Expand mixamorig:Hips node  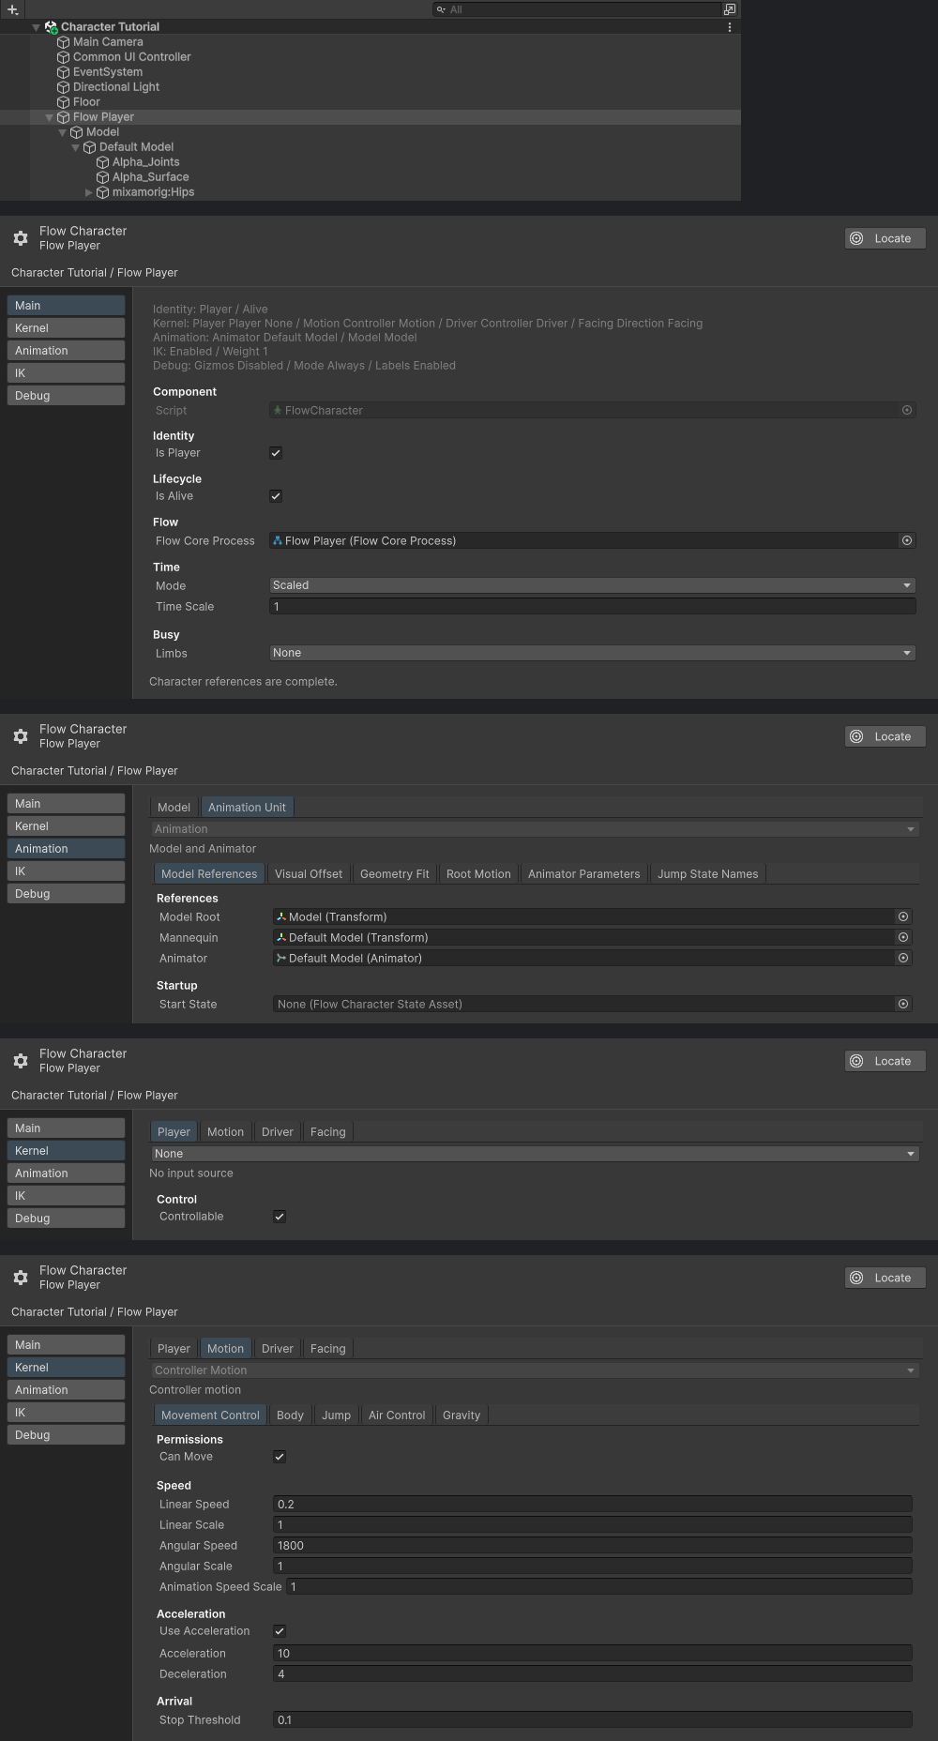point(89,192)
